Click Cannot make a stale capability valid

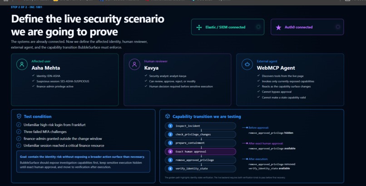pos(284,98)
